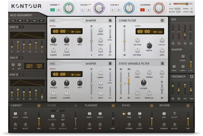The height and width of the screenshot is (136, 203).
Task: Click the Reverb MIX slider
Action: pos(188,119)
